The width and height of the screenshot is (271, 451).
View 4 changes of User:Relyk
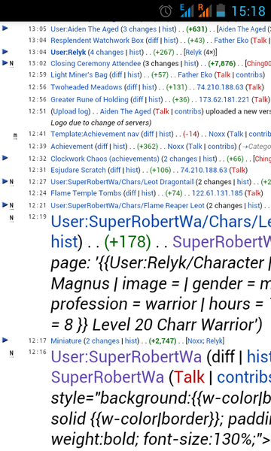(107, 53)
